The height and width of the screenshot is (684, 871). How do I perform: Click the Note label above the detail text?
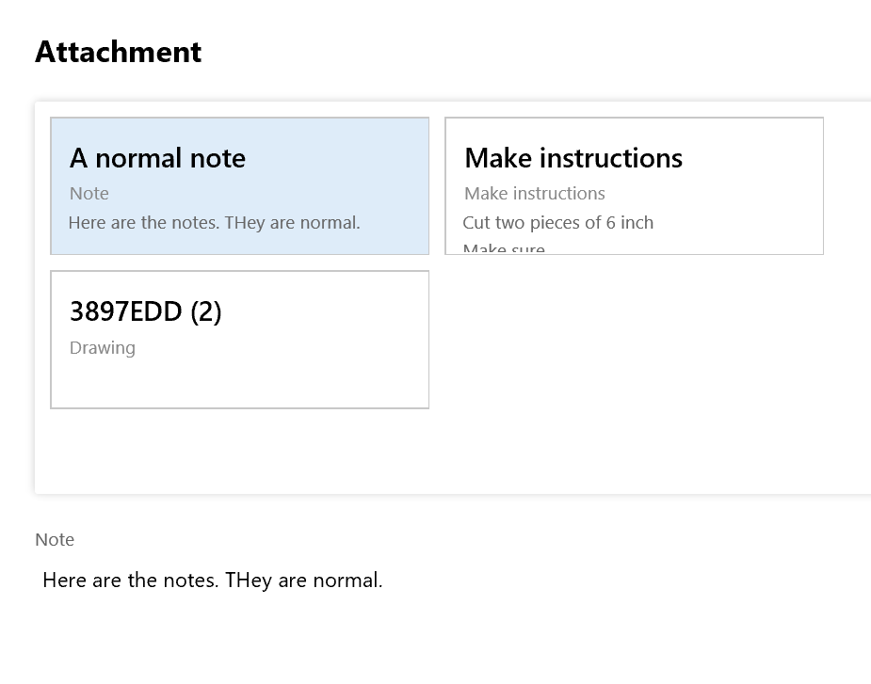[54, 539]
